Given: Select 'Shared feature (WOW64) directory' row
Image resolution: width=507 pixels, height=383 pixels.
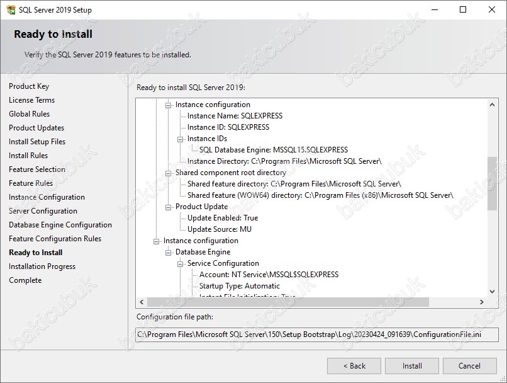Looking at the screenshot, I should [x=320, y=195].
